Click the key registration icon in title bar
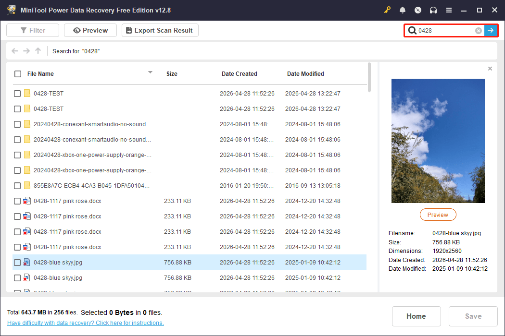 387,10
